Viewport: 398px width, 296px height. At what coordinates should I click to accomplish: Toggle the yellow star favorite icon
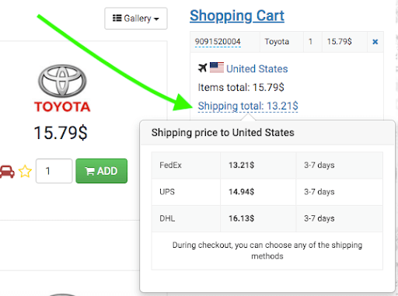25,172
